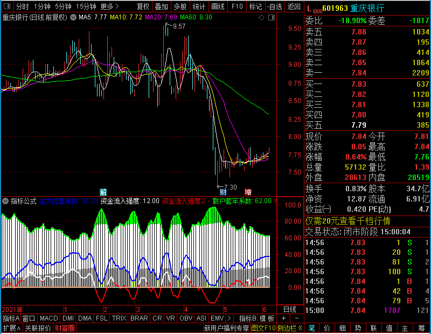Select the 价 price tab

click(327, 328)
